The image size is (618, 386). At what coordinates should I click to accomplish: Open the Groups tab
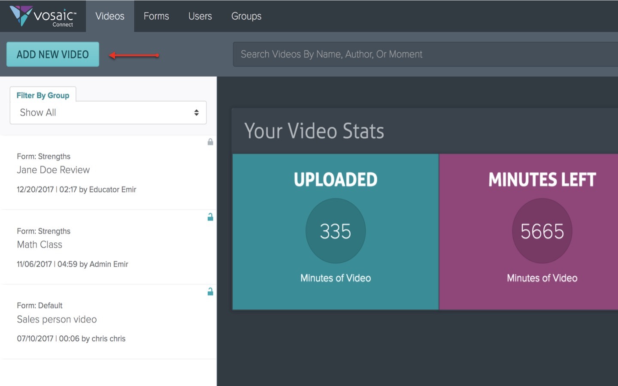tap(246, 16)
